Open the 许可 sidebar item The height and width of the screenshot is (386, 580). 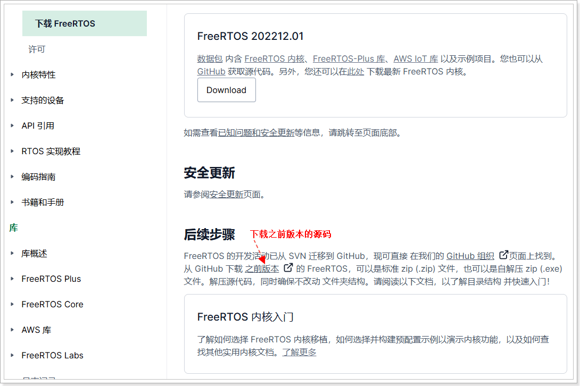[37, 49]
